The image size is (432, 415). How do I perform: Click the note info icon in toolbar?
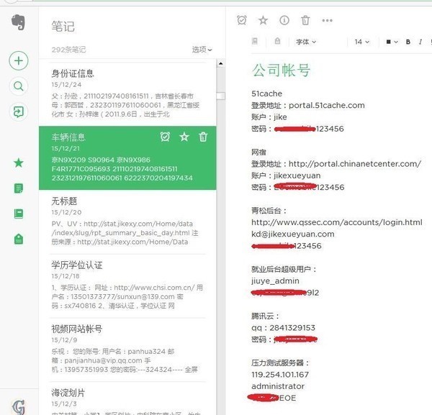pyautogui.click(x=284, y=20)
